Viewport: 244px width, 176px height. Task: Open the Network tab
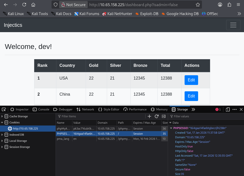[85, 109]
